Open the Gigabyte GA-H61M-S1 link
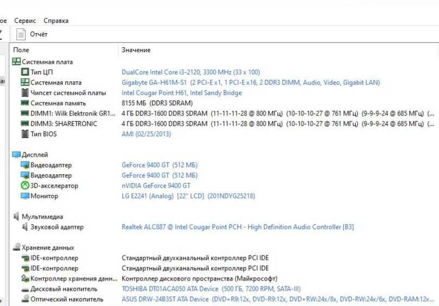Screen dimensions: 439x306 (x=251, y=82)
